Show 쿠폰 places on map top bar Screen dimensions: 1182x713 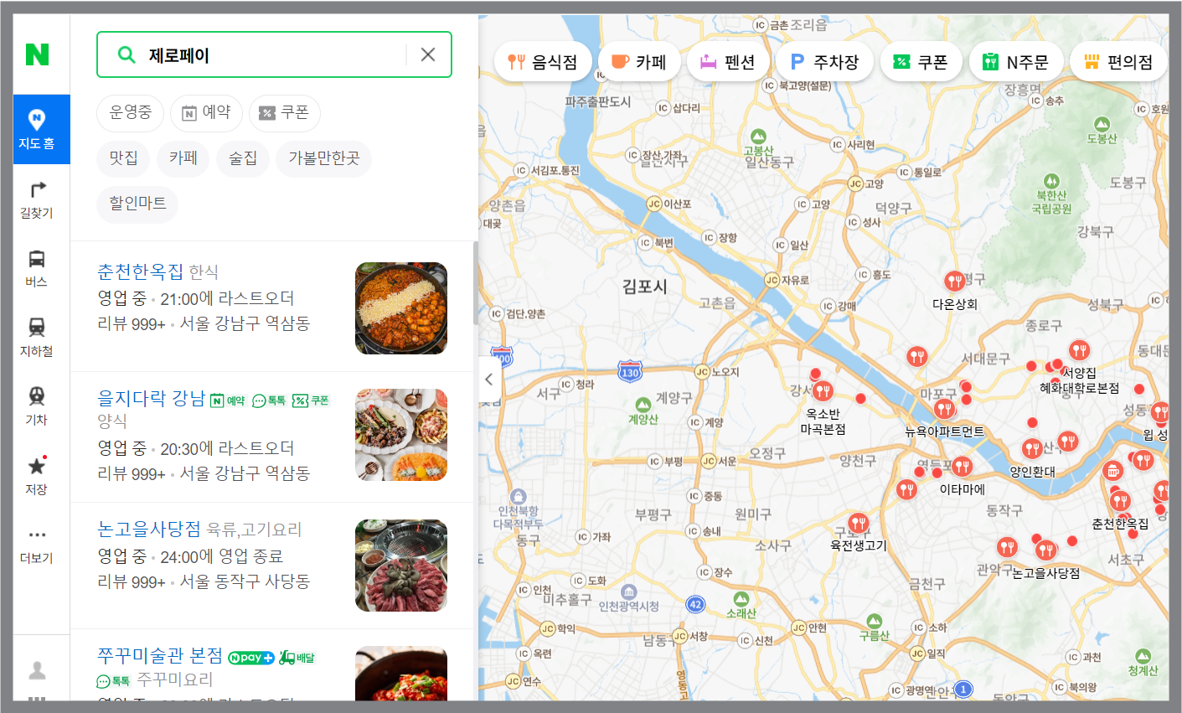(921, 62)
